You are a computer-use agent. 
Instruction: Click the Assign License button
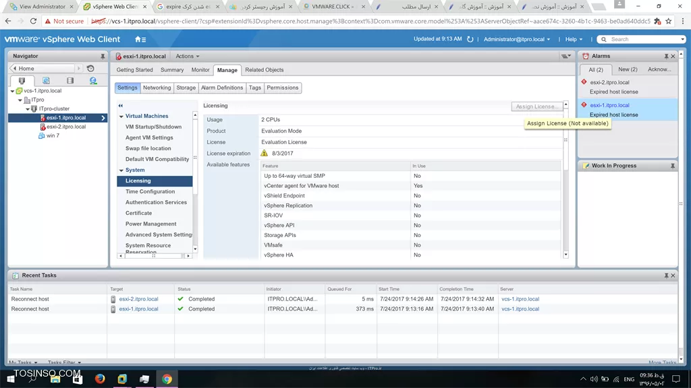tap(536, 106)
